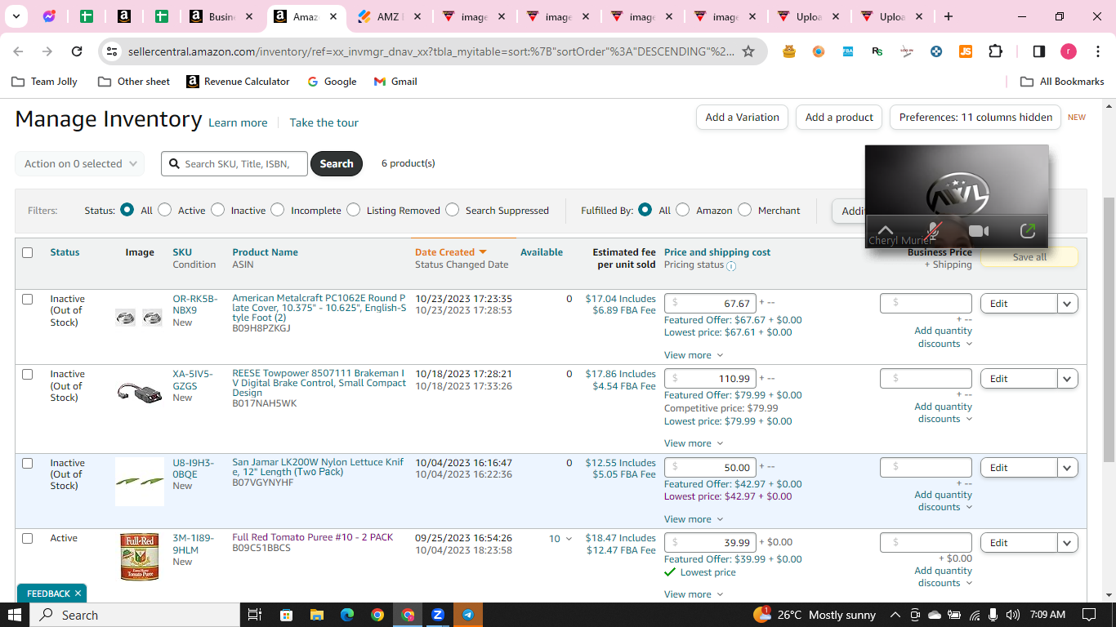The width and height of the screenshot is (1116, 627).
Task: Open All Bookmarks folder
Action: [1063, 82]
